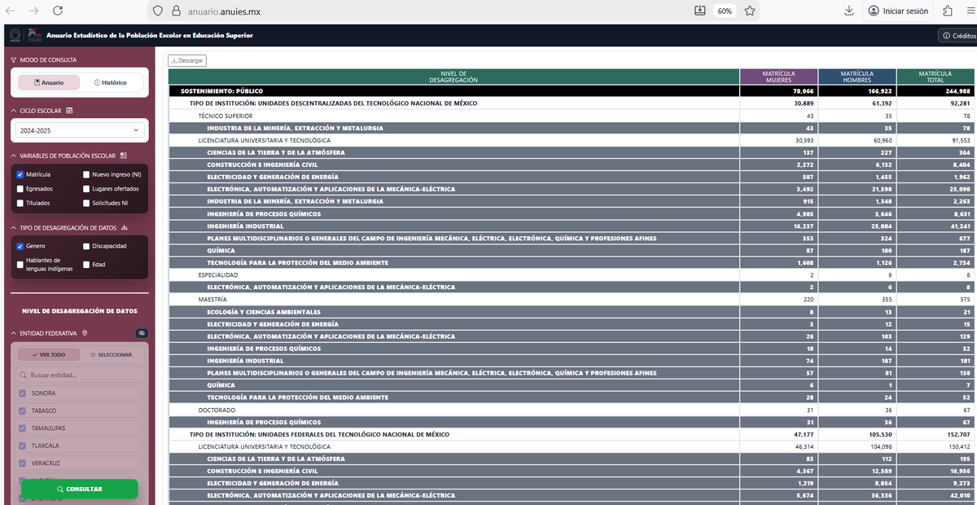Image resolution: width=977 pixels, height=505 pixels.
Task: Reload the current page
Action: click(58, 11)
